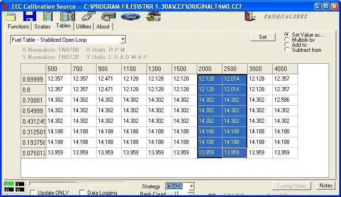
Task: Select cell 14.188 at row 0.312501 column 500
Action: point(59,131)
